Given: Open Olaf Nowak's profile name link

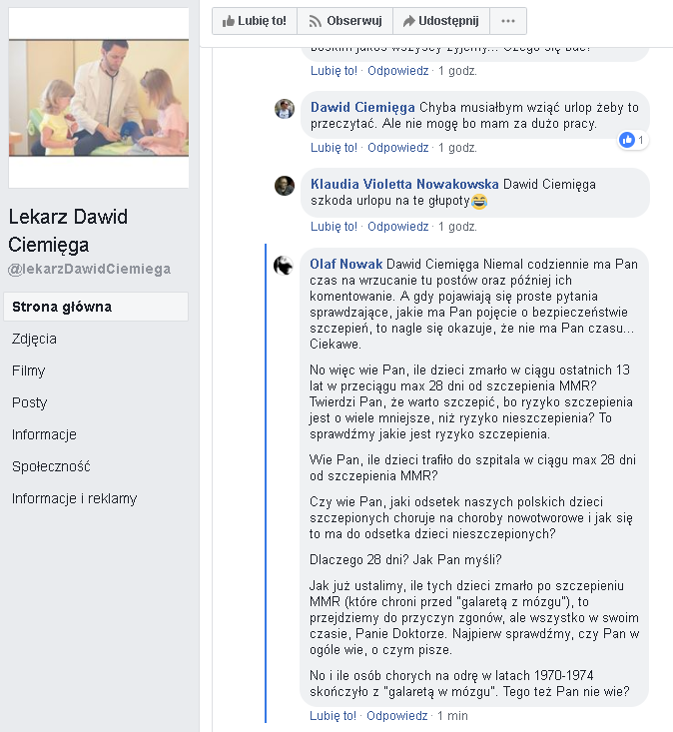Looking at the screenshot, I should [x=345, y=265].
